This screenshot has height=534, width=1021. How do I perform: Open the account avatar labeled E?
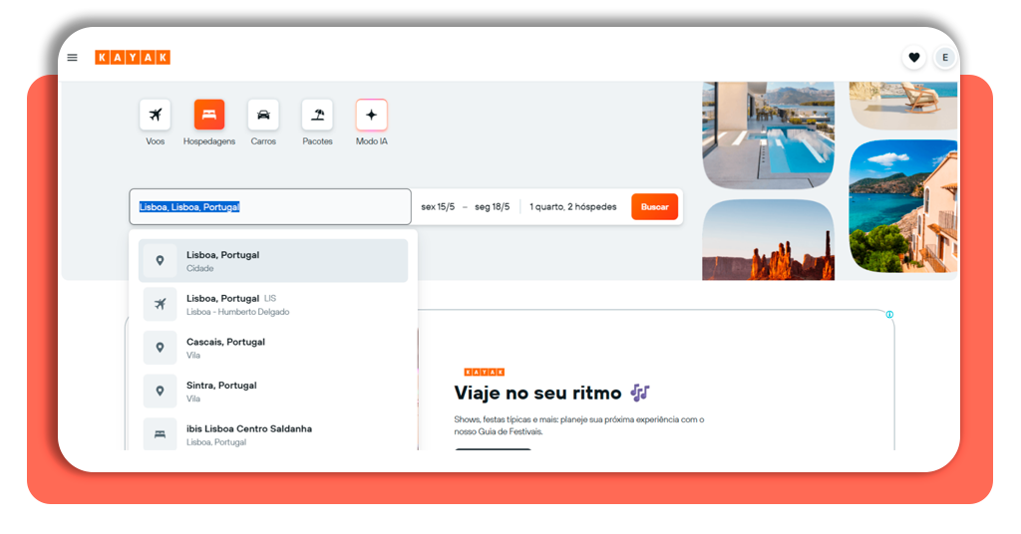945,57
